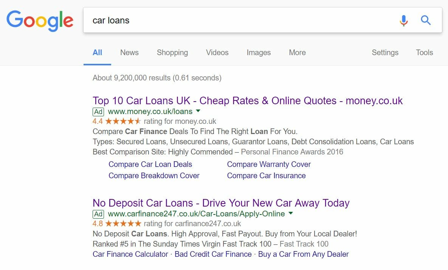Click the Ad badge next to carfinance247 URL
The image size is (448, 270).
click(x=98, y=214)
